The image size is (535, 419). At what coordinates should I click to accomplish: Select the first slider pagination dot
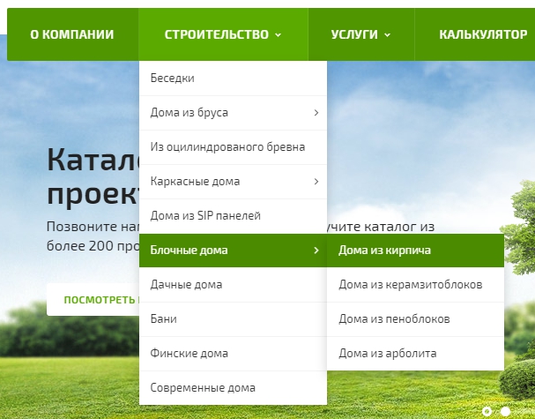[x=487, y=411]
